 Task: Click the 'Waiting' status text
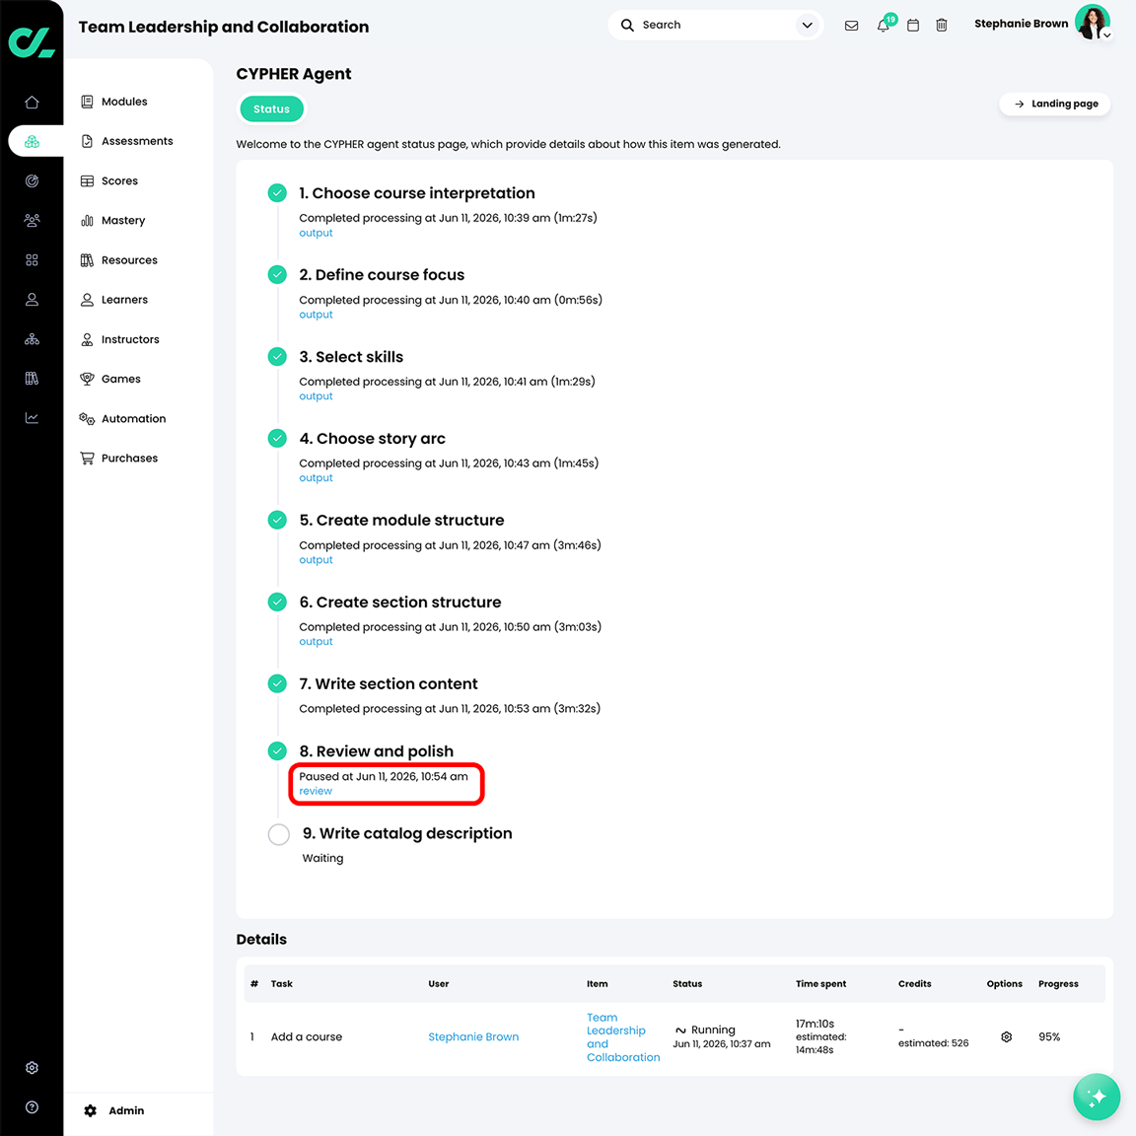pyautogui.click(x=322, y=858)
